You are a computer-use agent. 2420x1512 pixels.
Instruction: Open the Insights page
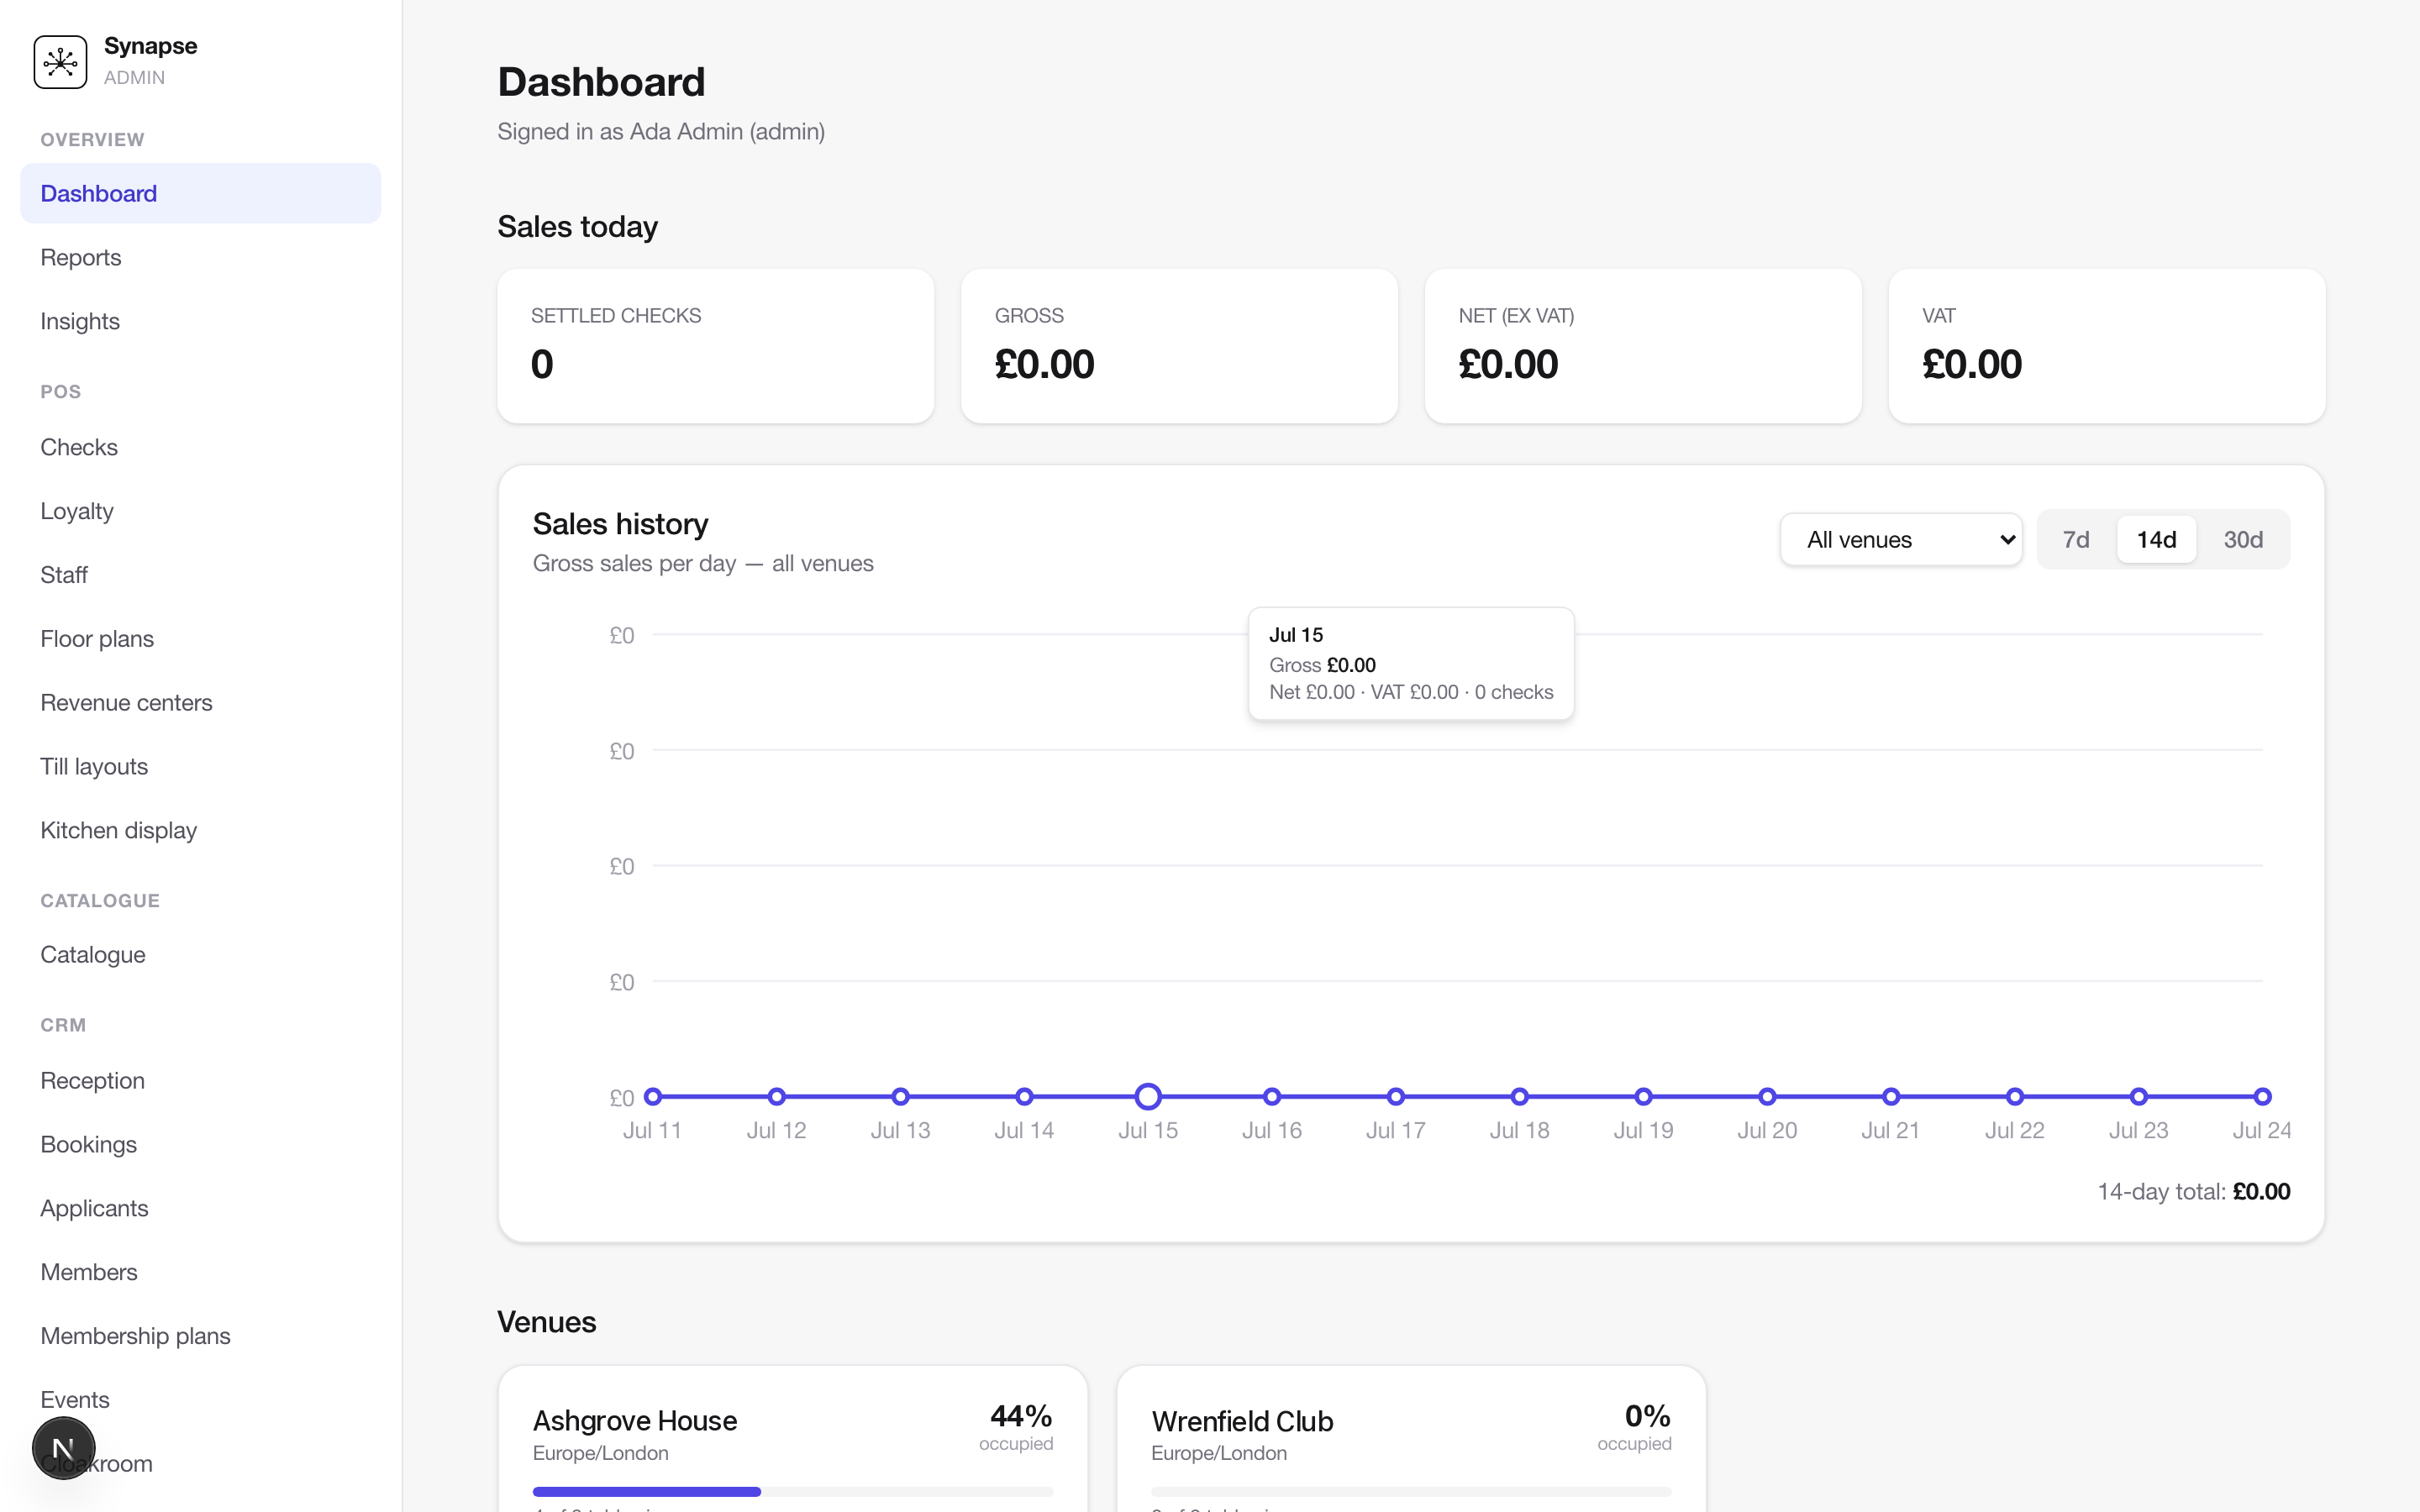click(200, 321)
